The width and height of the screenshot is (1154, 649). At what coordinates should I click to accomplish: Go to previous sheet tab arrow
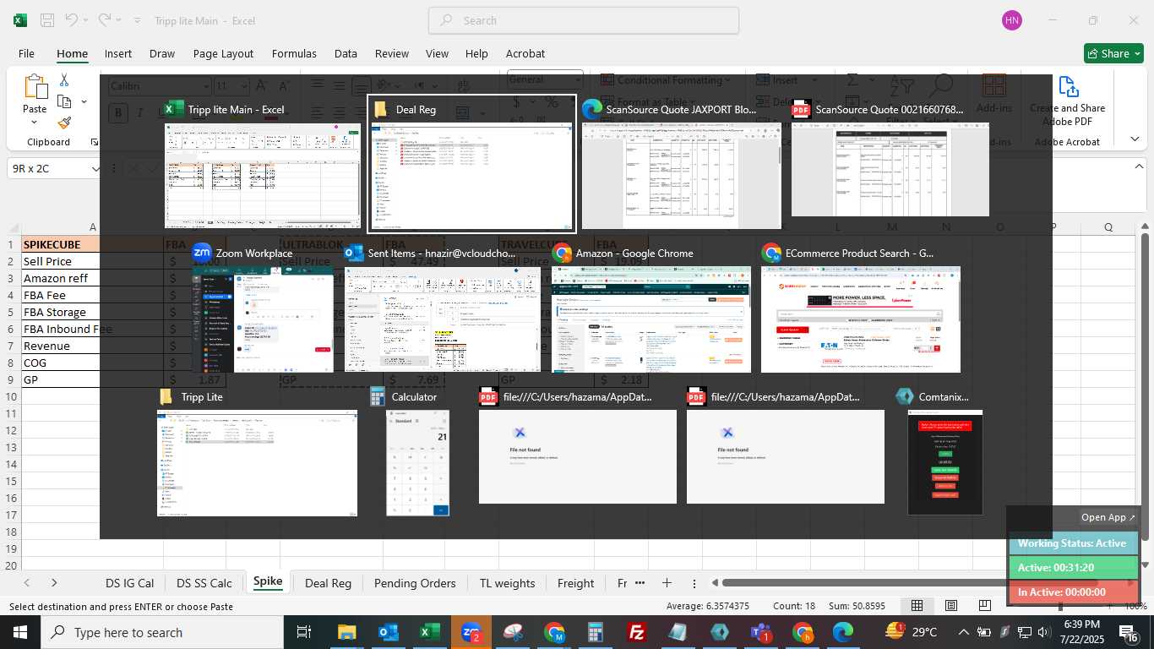(x=27, y=583)
